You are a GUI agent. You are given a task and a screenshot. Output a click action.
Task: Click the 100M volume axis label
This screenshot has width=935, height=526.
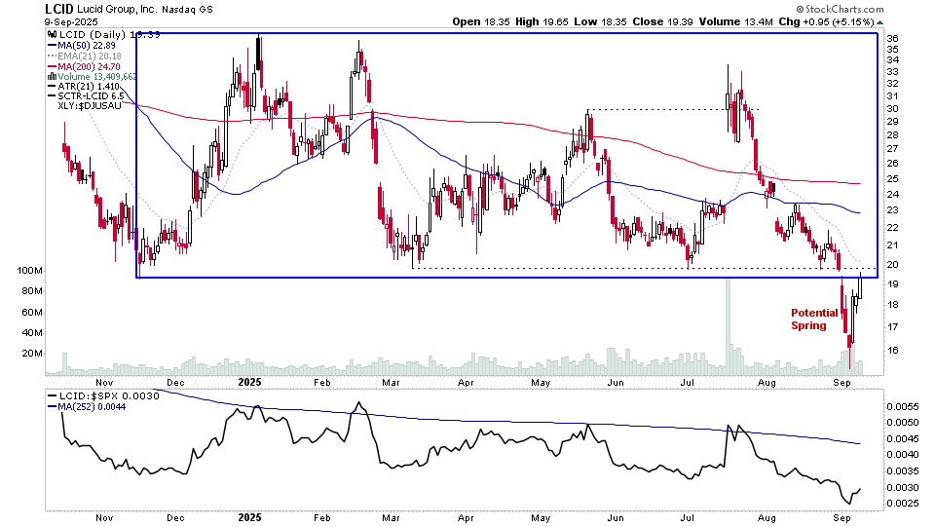point(30,271)
